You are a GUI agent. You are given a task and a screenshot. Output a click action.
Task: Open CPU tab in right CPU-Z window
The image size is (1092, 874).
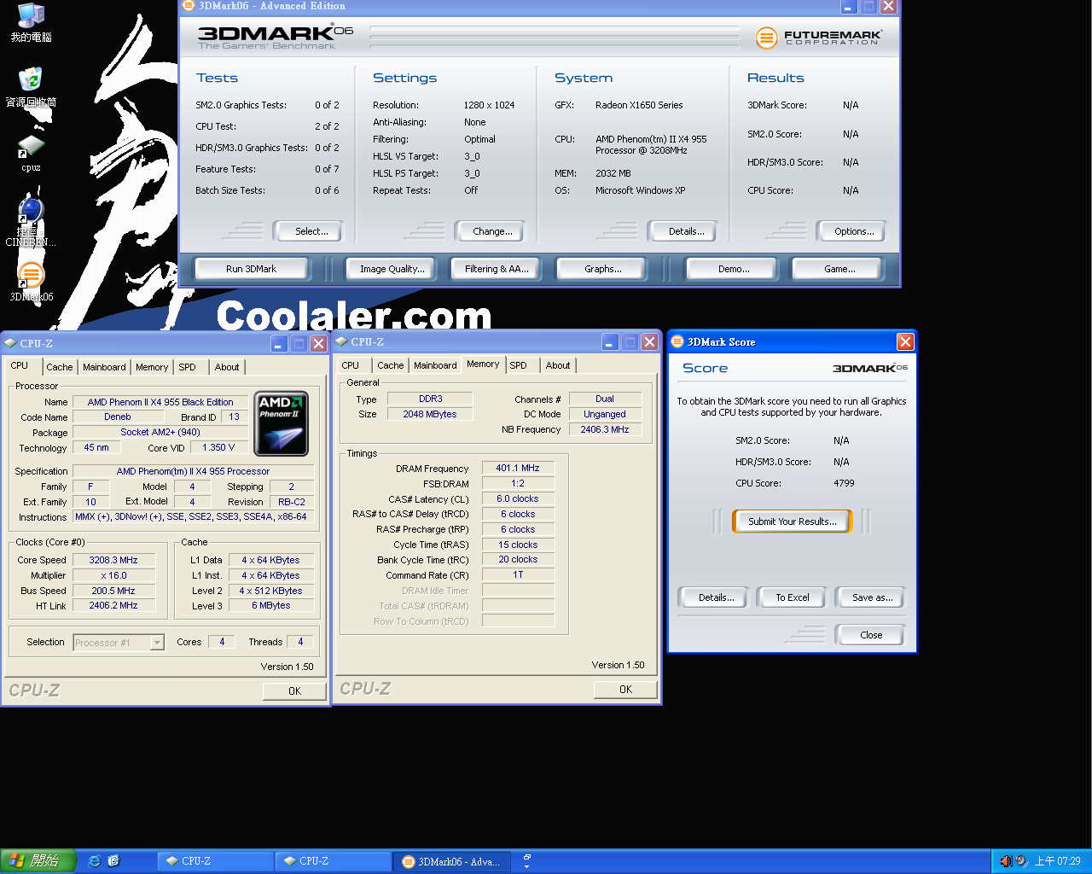(350, 365)
